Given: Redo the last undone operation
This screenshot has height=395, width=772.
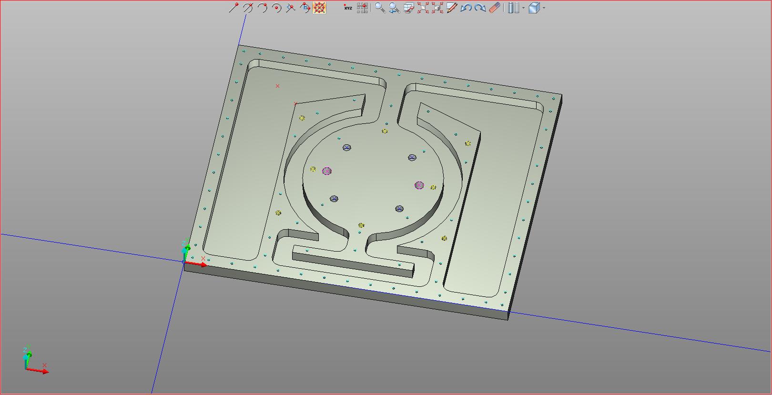Looking at the screenshot, I should click(x=480, y=8).
